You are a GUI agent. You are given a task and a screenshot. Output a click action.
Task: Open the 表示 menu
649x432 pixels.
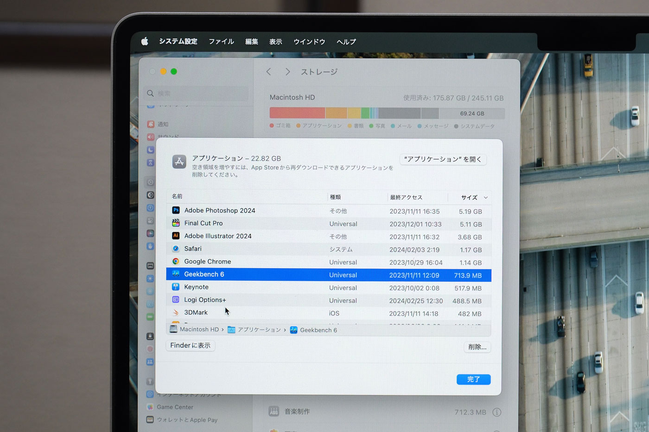point(276,42)
